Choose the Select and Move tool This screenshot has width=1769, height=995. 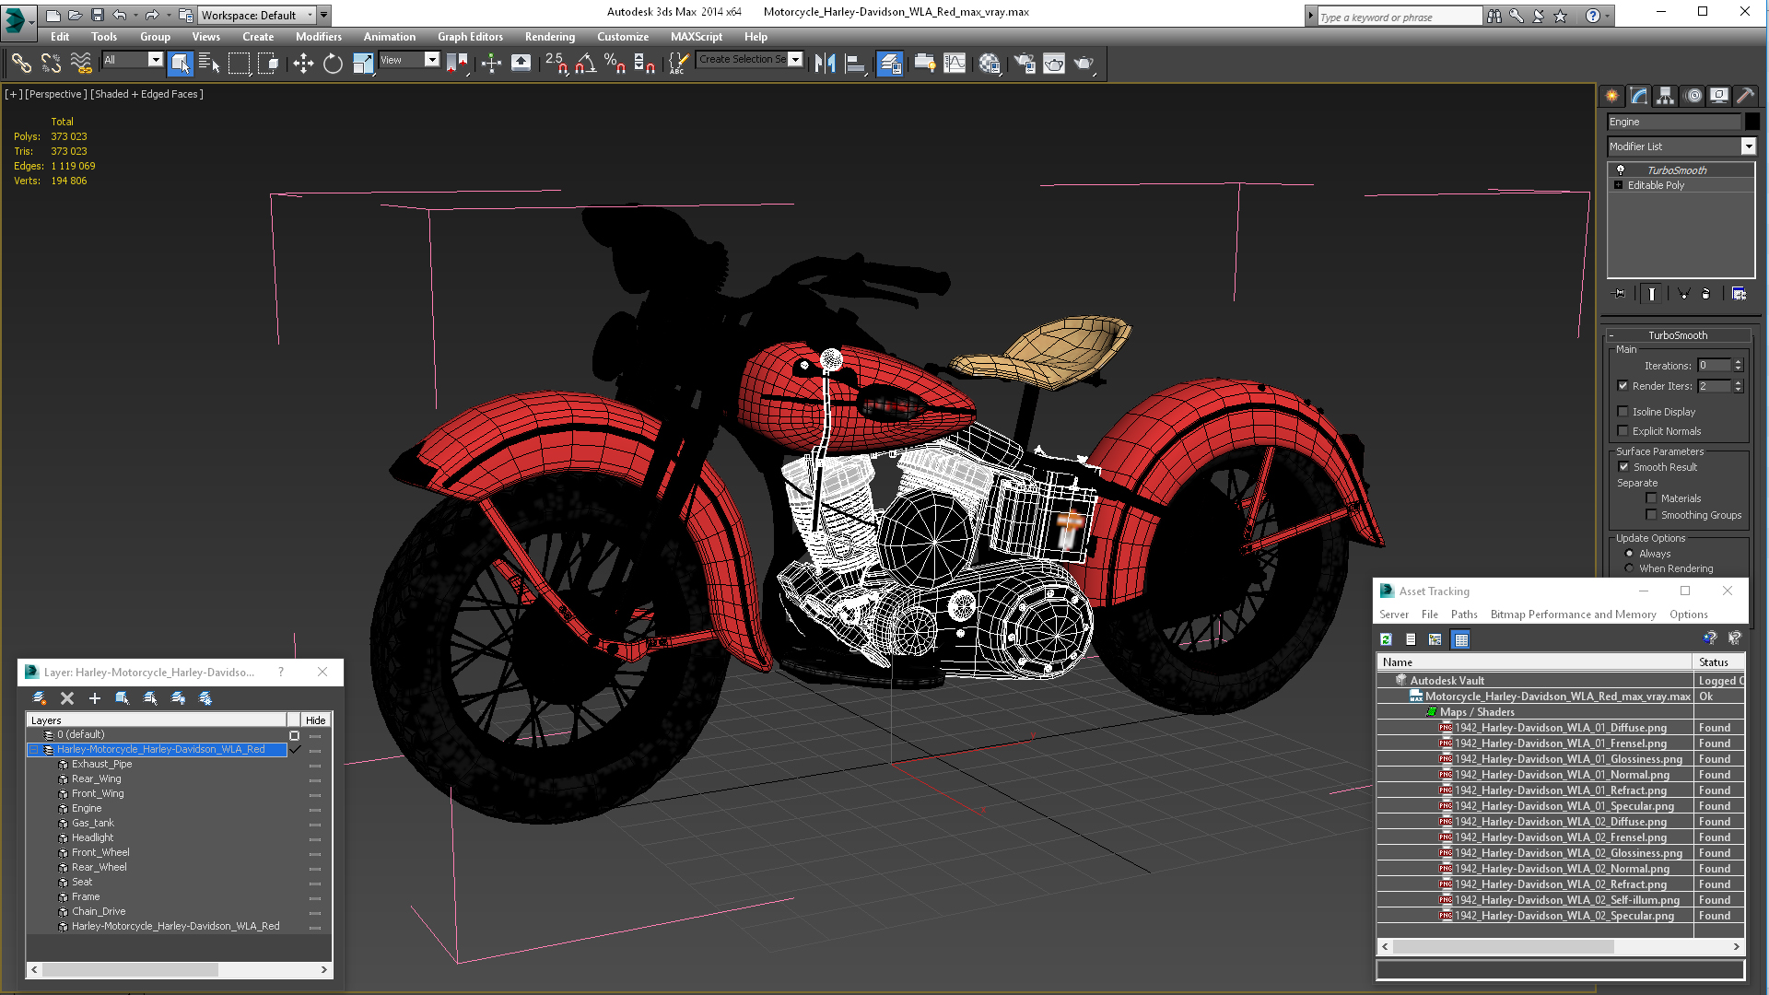(x=303, y=63)
